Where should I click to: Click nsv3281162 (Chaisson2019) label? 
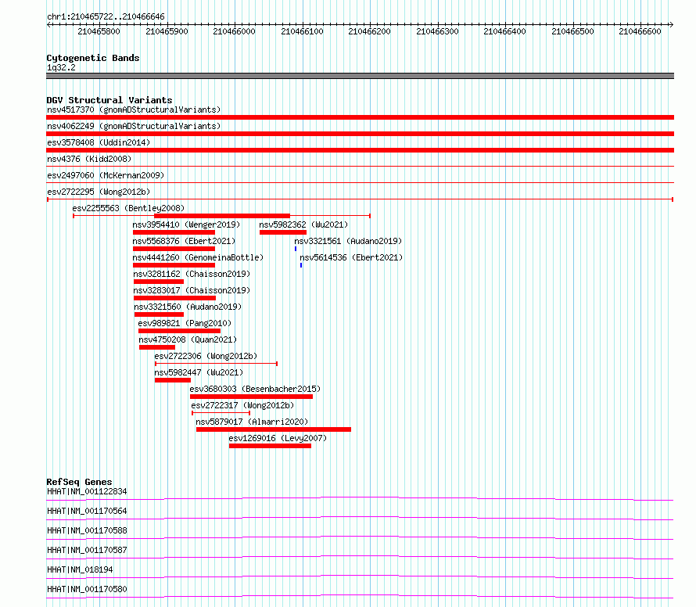[x=192, y=274]
